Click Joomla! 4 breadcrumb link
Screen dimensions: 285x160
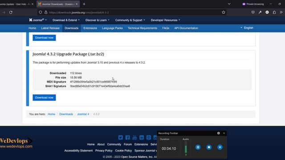tap(83, 114)
